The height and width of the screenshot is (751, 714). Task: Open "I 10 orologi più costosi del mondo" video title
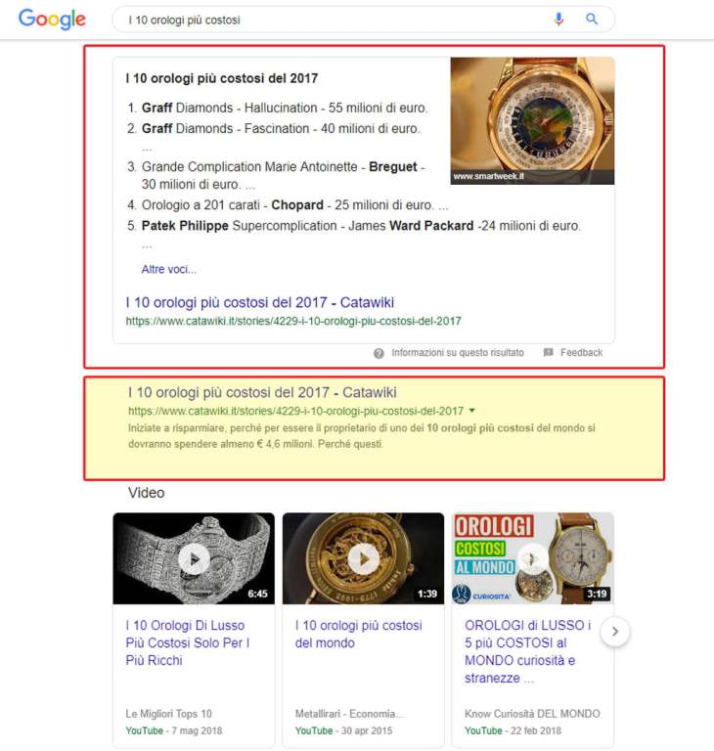pos(358,634)
